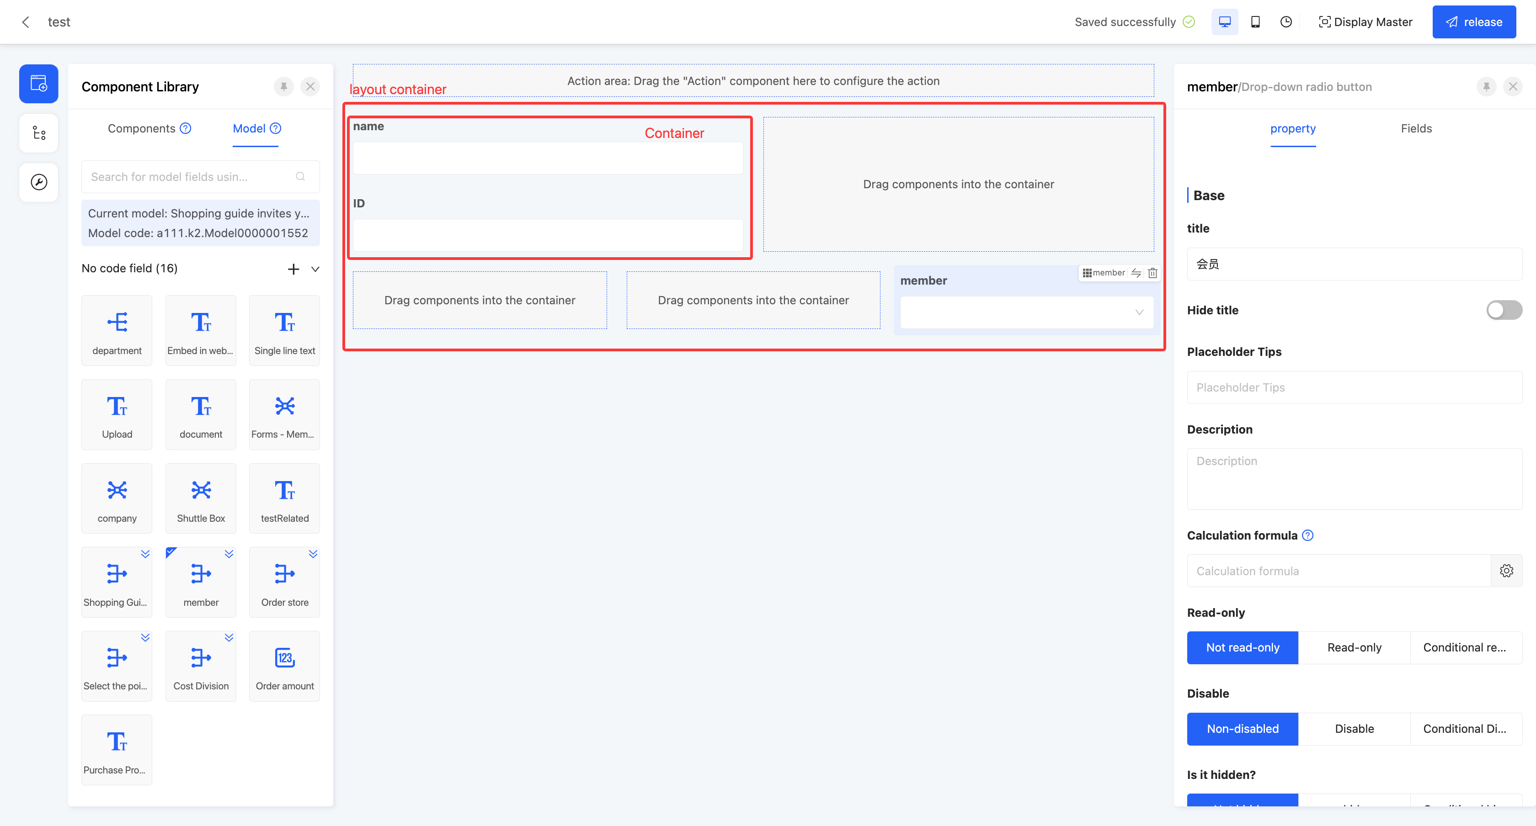
Task: Toggle the Hide title switch
Action: pyautogui.click(x=1504, y=310)
